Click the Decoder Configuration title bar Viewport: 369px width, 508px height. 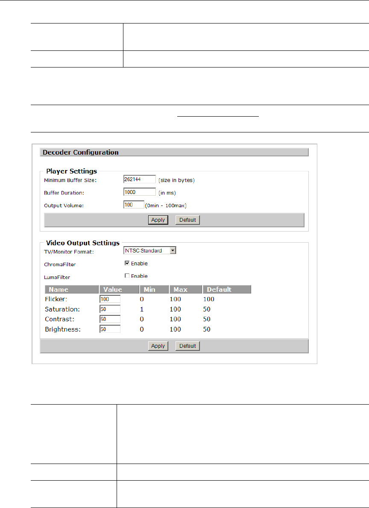[174, 152]
